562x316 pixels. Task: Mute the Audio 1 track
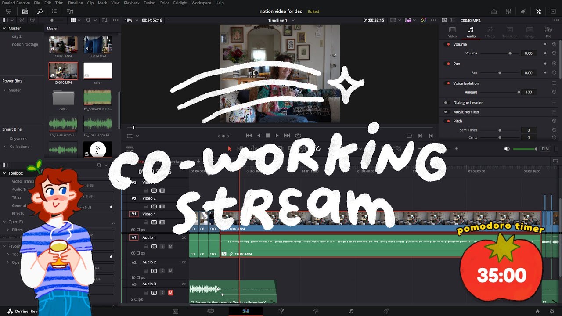coord(170,246)
